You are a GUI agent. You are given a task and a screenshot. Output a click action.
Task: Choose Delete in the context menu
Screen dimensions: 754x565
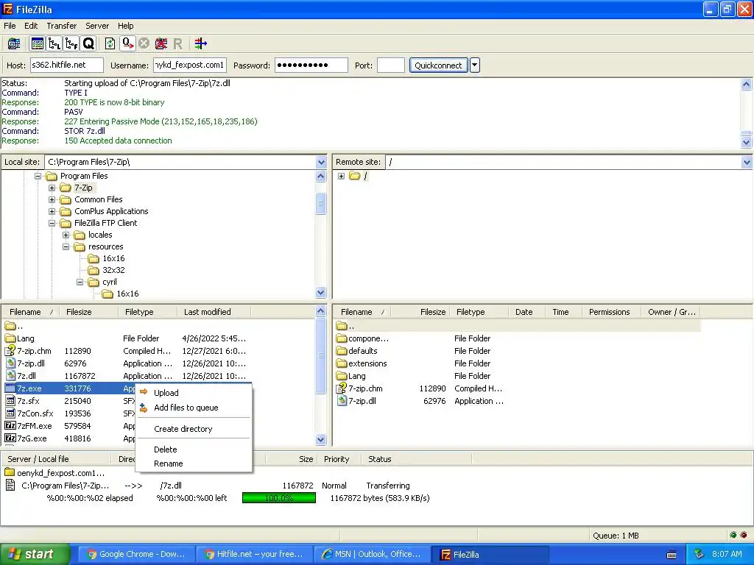point(166,449)
